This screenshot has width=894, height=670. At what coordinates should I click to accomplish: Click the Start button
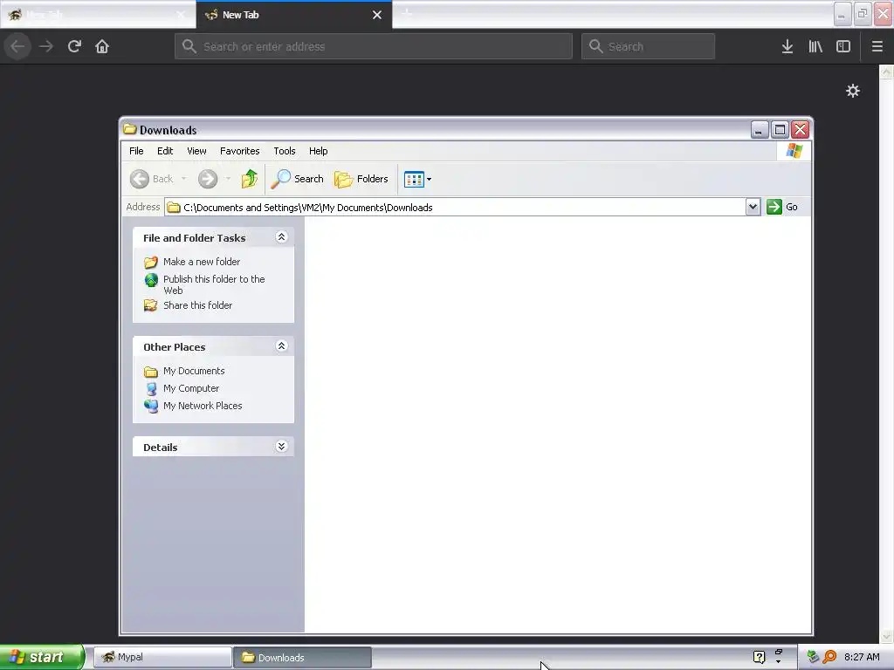pos(42,657)
